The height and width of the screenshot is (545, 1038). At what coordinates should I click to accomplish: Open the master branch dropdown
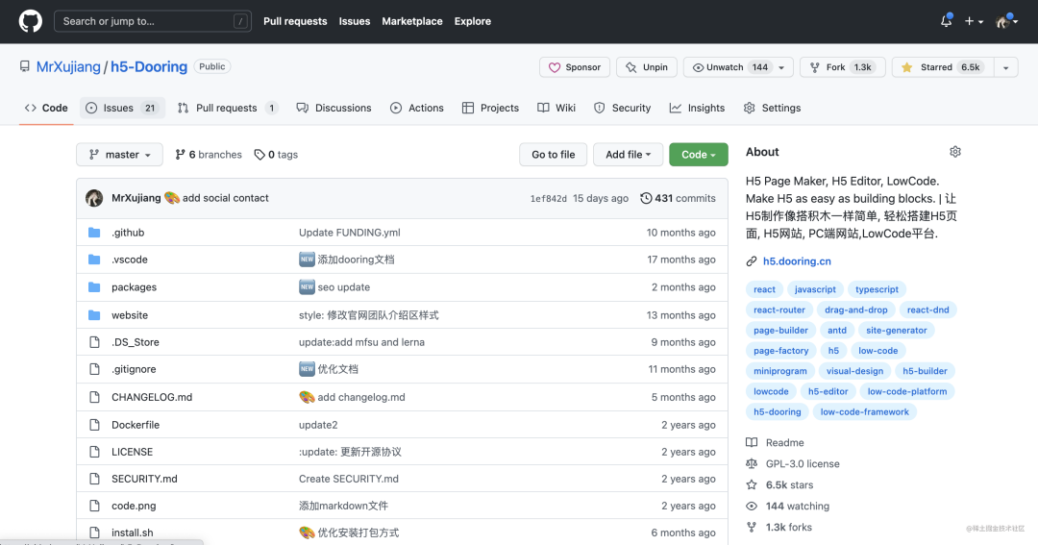point(119,155)
